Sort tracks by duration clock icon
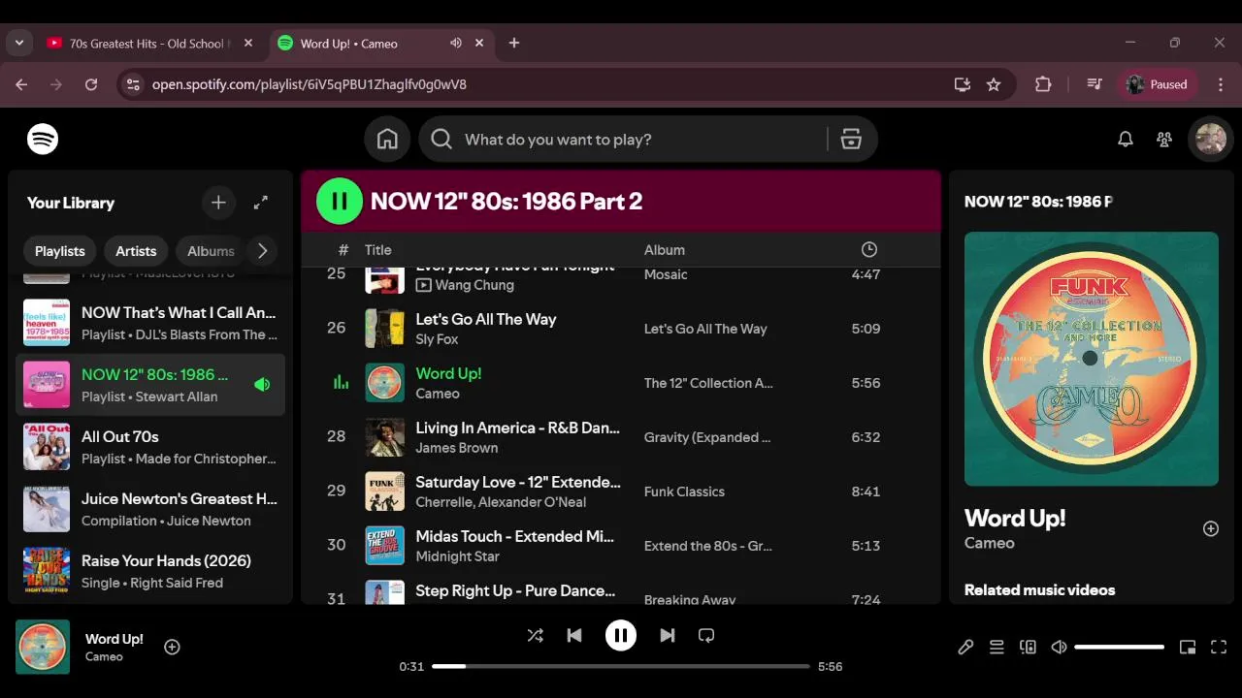This screenshot has width=1242, height=698. (869, 250)
